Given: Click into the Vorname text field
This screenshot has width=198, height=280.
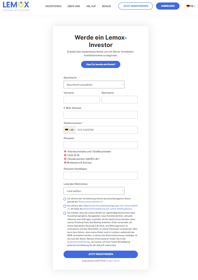Looking at the screenshot, I should [82, 100].
